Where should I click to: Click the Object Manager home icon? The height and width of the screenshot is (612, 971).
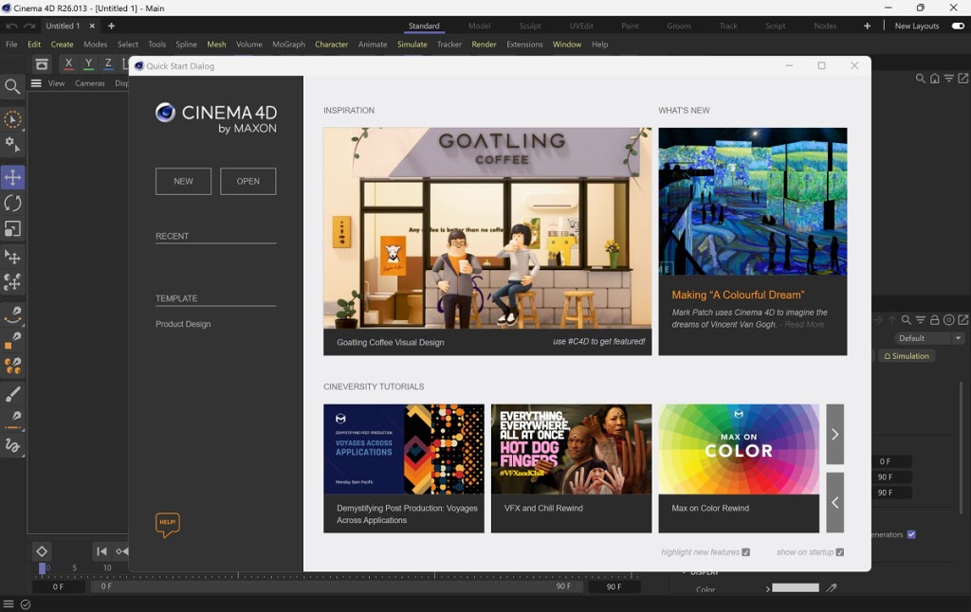pyautogui.click(x=934, y=79)
